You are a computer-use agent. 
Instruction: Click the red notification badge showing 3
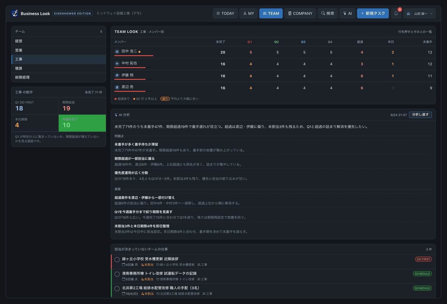point(400,9)
